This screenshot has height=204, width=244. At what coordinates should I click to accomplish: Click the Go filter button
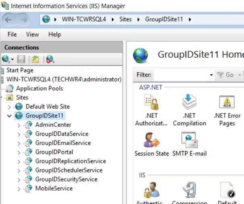click(x=225, y=75)
